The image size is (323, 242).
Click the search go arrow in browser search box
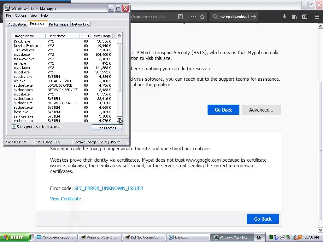[254, 17]
